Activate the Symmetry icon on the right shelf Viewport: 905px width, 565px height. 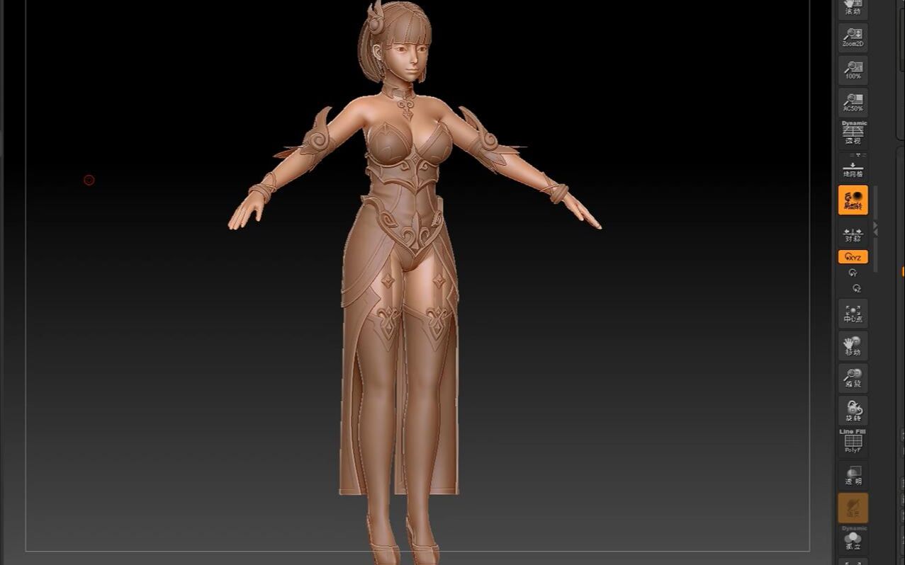(x=853, y=236)
